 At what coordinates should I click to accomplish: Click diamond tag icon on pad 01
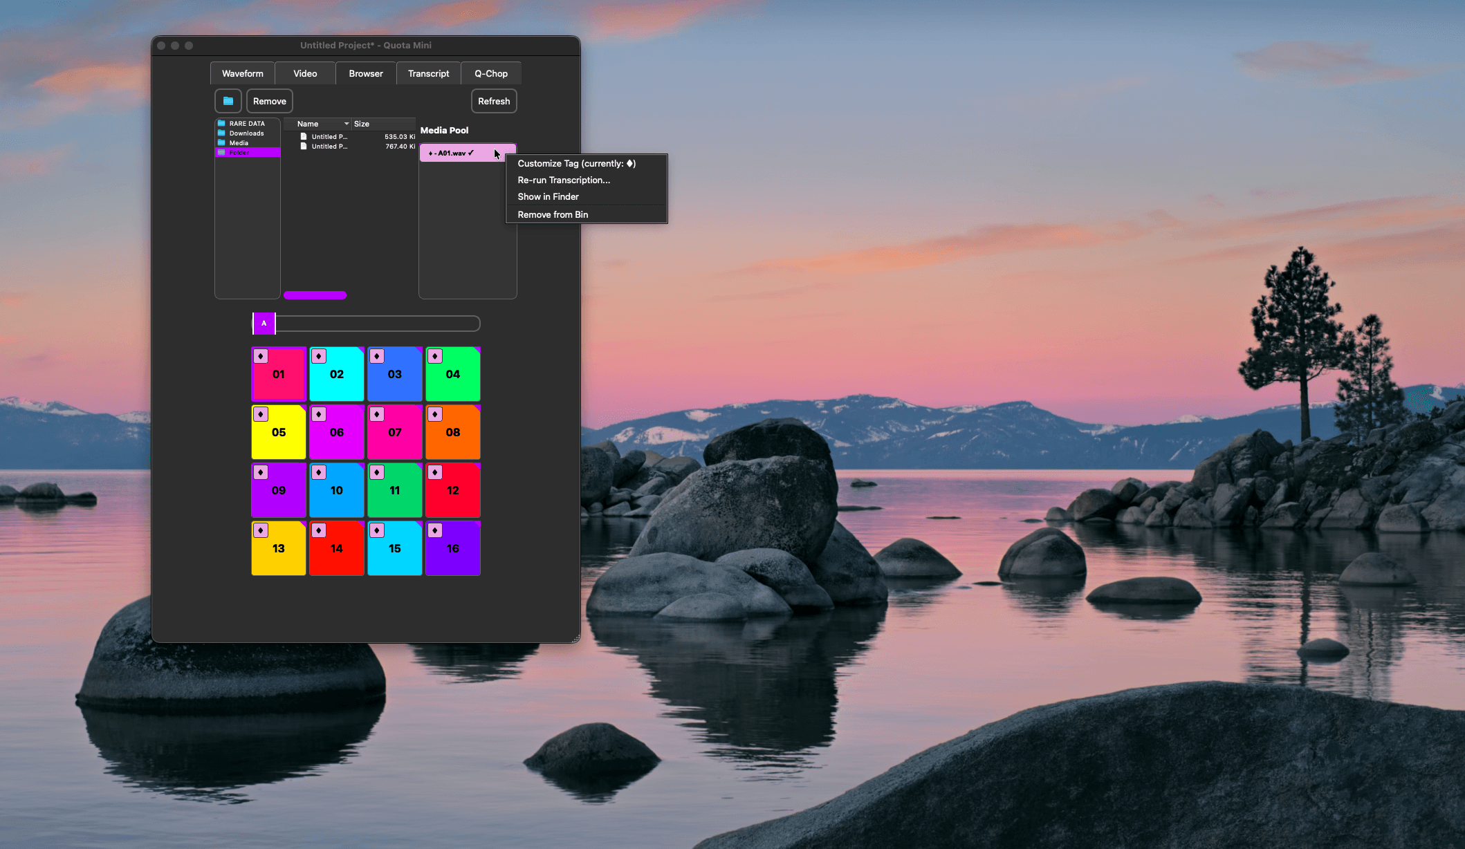tap(261, 356)
